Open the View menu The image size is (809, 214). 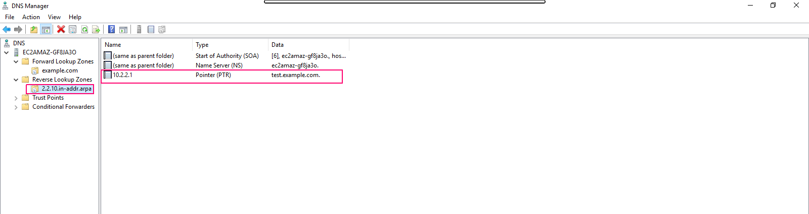pos(54,17)
